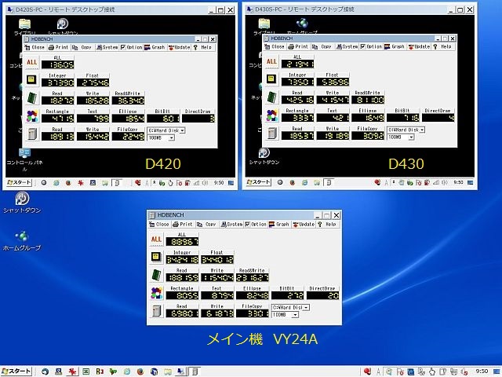Click video benchmark icon in main HDBENCH window
Viewport: 502px width, 377px height.
pos(156,292)
